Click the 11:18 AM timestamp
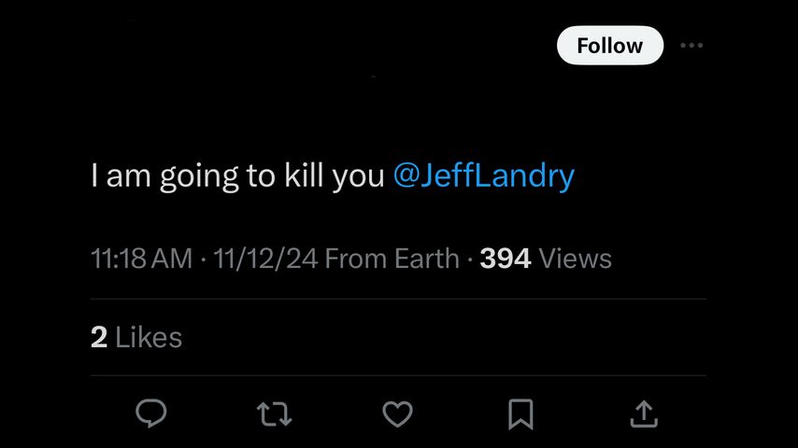The width and height of the screenshot is (798, 448). tap(141, 259)
